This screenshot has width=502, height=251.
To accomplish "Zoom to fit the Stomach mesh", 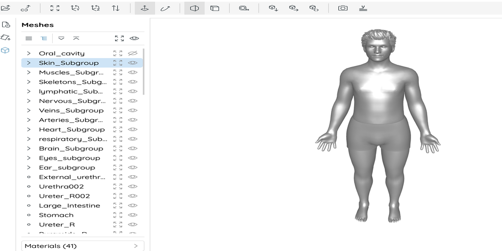I will [x=118, y=215].
